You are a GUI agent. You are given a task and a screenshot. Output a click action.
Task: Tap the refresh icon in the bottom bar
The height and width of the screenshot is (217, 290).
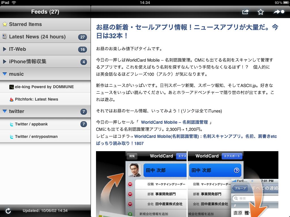click(x=8, y=211)
